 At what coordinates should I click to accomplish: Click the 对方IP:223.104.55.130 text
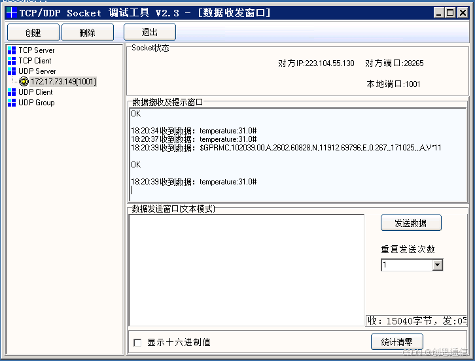[316, 63]
